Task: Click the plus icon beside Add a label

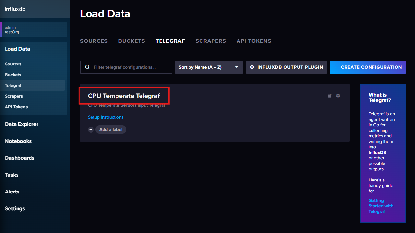Action: point(91,130)
